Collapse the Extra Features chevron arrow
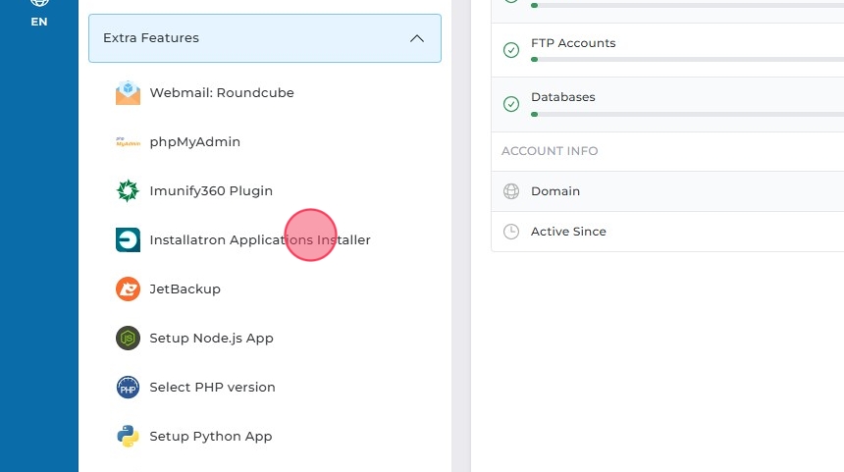Viewport: 844px width, 472px height. (x=417, y=38)
